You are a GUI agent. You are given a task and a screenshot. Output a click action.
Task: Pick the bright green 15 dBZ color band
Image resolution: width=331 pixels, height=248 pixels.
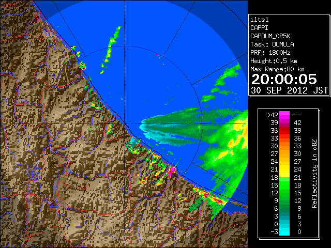284,185
